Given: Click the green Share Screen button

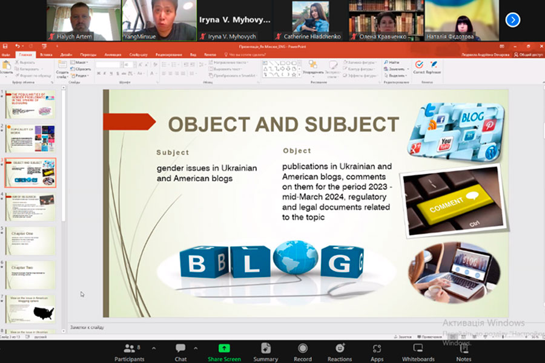Looking at the screenshot, I should point(224,352).
